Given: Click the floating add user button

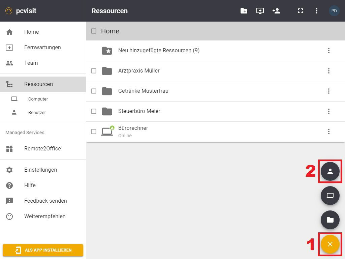Looking at the screenshot, I should pos(330,171).
